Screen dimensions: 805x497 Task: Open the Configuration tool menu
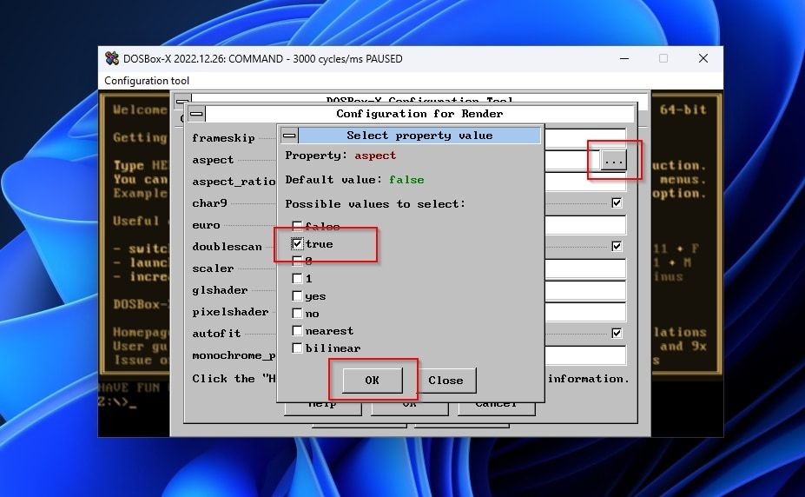[147, 81]
